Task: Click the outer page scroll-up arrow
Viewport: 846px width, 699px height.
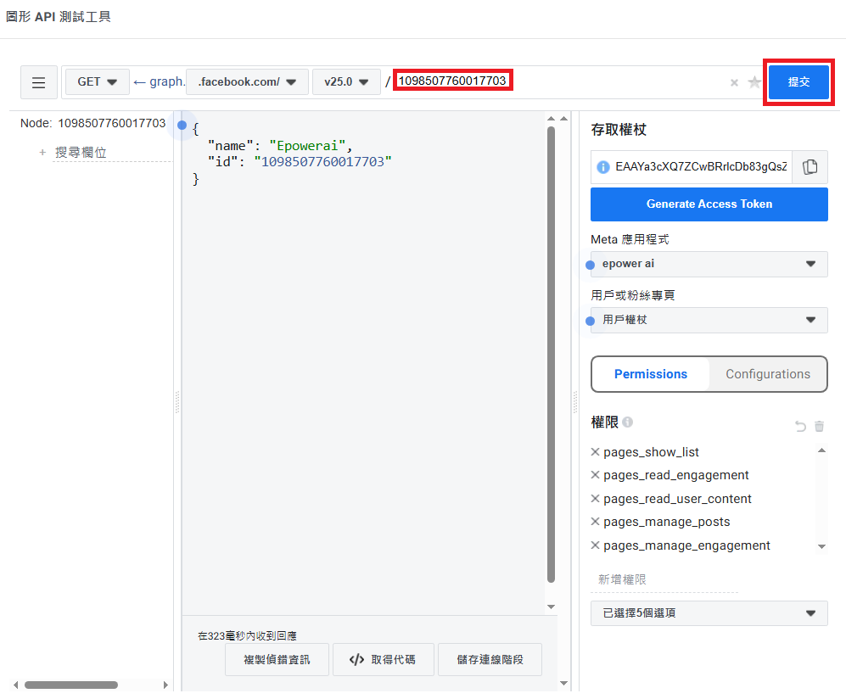Action: point(563,118)
